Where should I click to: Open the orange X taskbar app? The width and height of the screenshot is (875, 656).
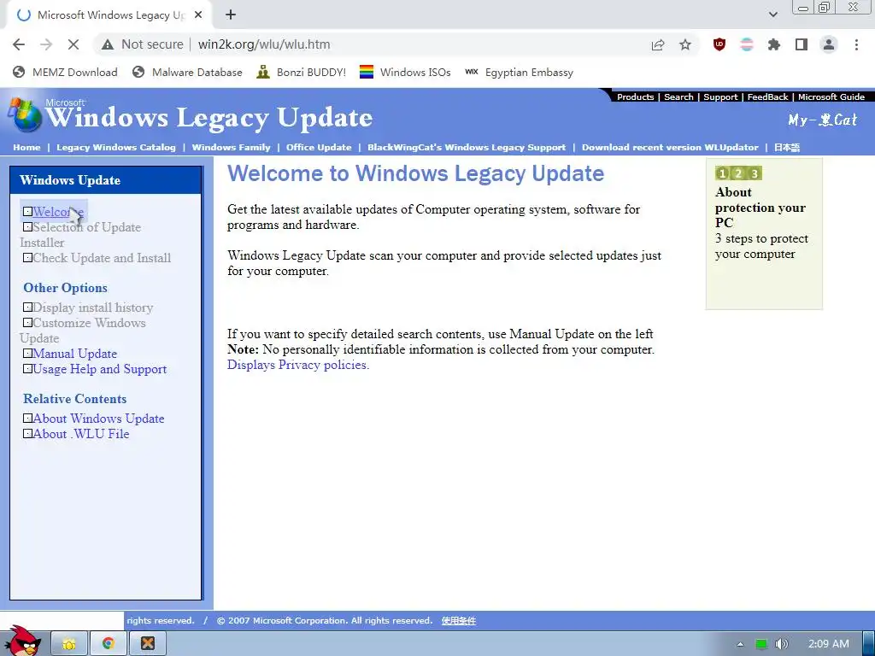click(147, 644)
